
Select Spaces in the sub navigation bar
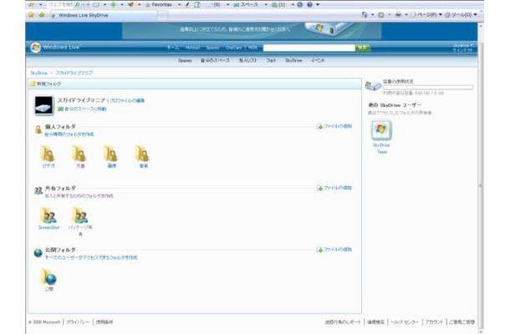tap(185, 60)
